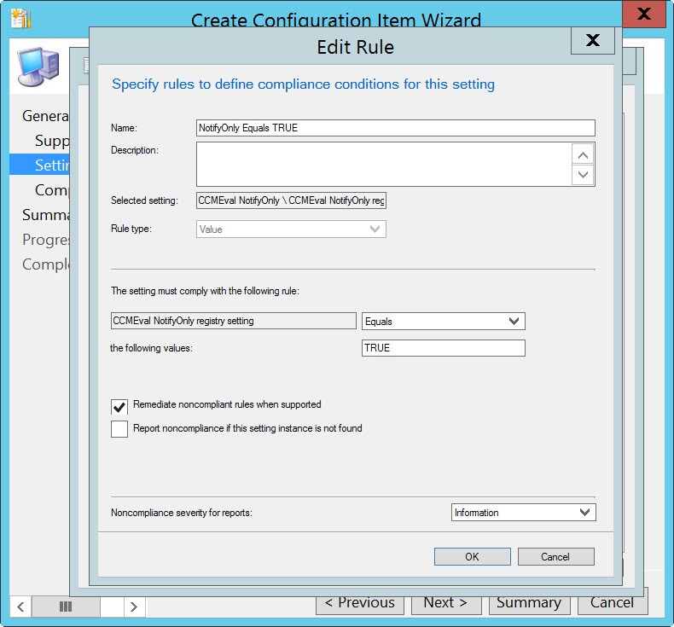The image size is (674, 627).
Task: Enable Report noncompliance if instance not found
Action: point(119,429)
